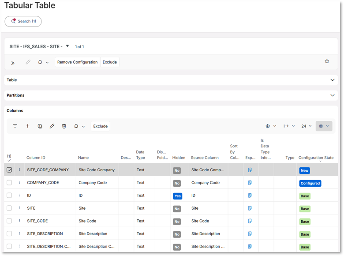Click the delete trash icon

pos(64,126)
